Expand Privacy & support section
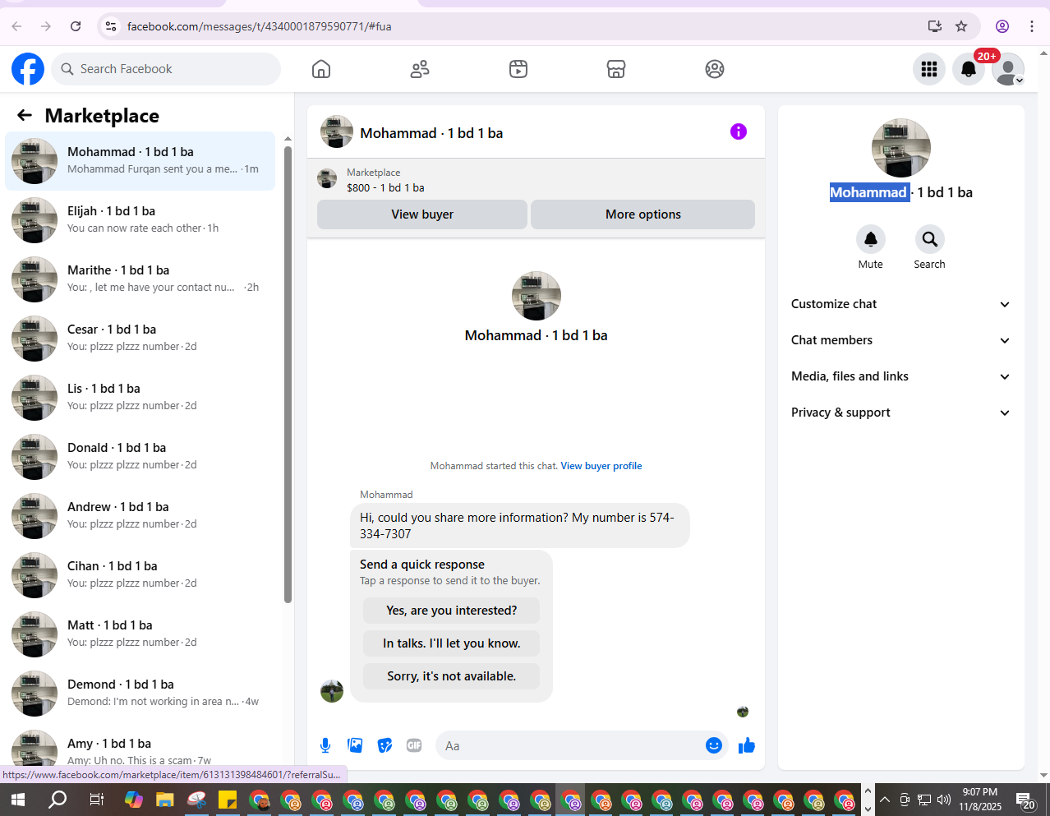 900,413
